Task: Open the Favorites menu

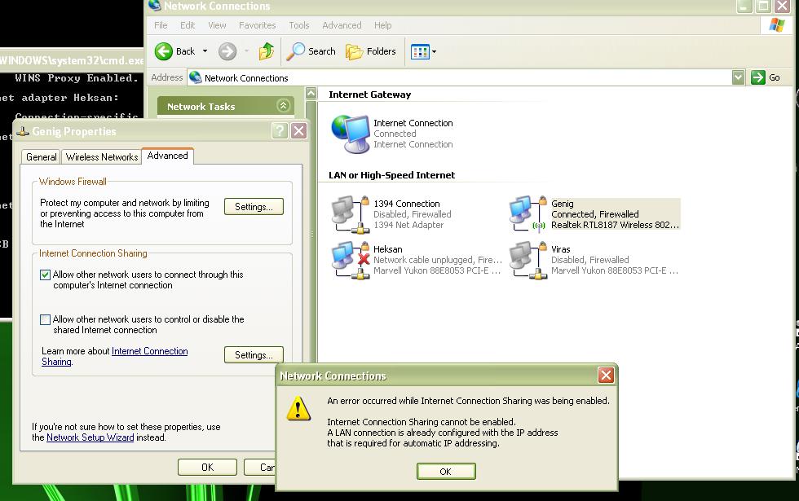Action: pyautogui.click(x=258, y=25)
